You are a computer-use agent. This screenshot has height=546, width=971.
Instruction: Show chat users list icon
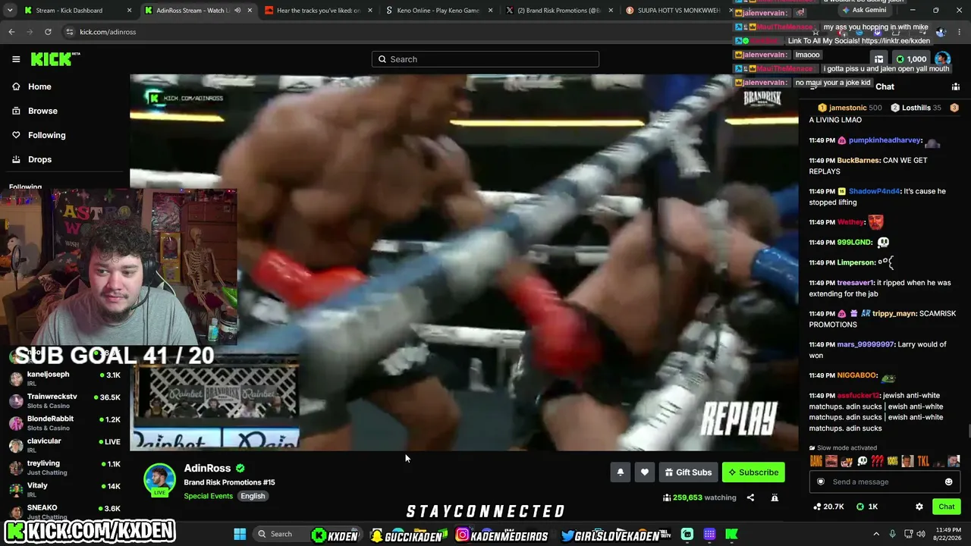click(x=956, y=86)
